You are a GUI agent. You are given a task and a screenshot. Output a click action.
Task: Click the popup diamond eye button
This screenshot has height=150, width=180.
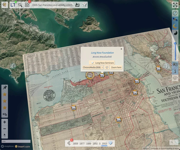pos(107,67)
